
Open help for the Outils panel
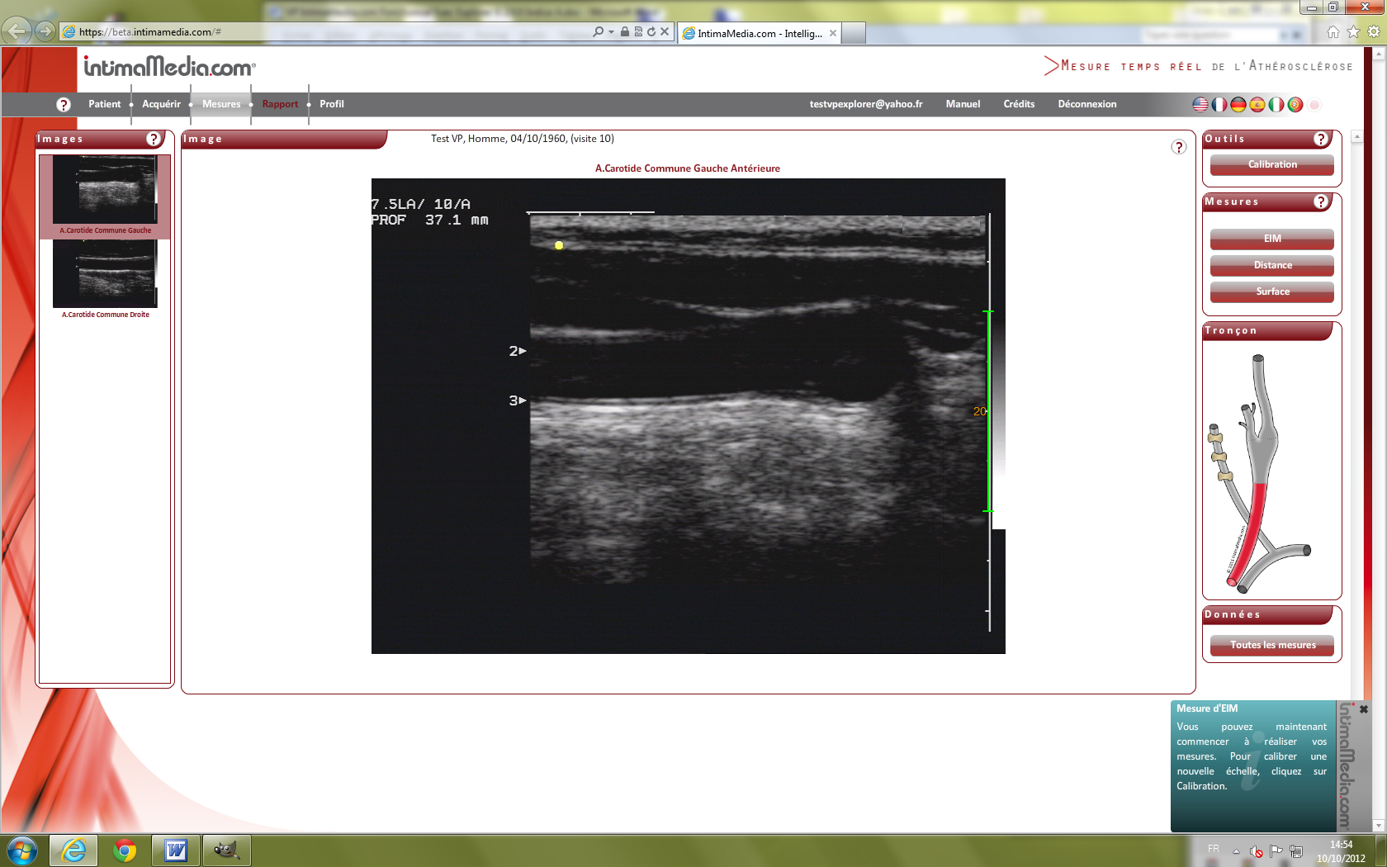pos(1321,139)
